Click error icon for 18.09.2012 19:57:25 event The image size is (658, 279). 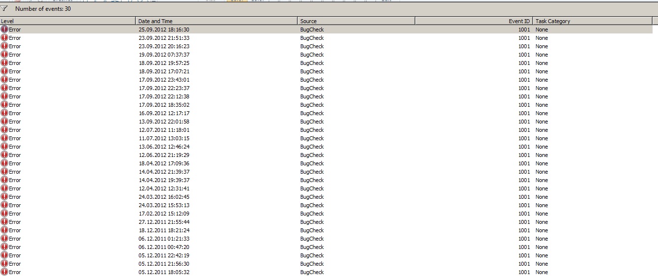4,63
